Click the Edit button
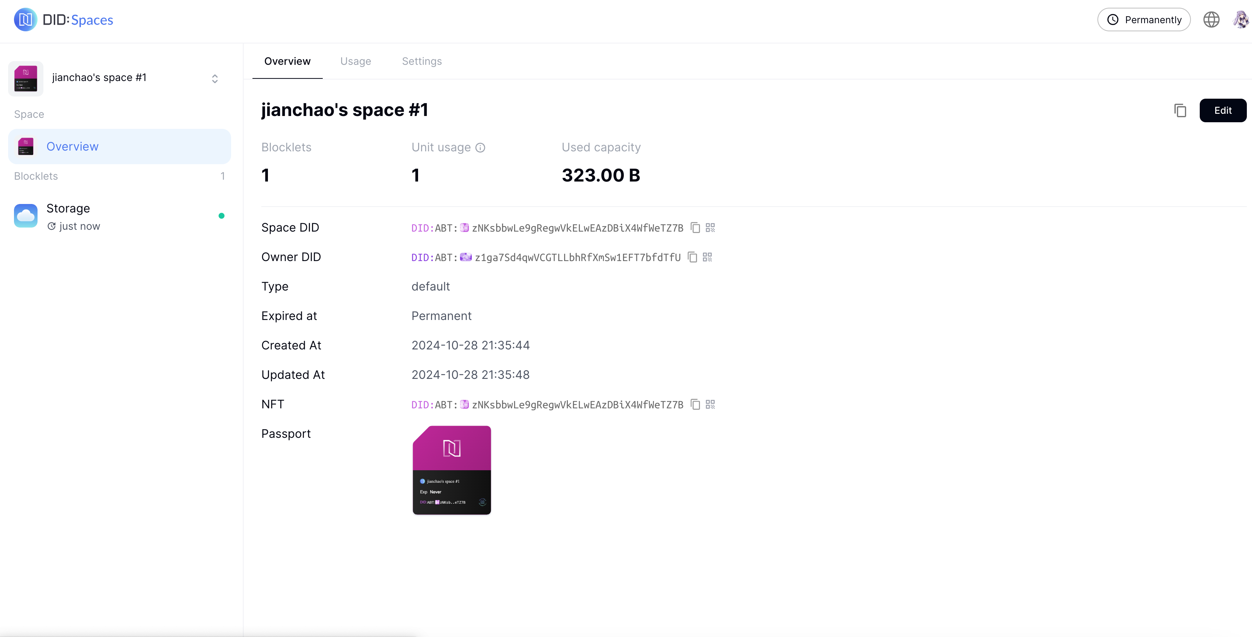This screenshot has width=1252, height=637. (x=1222, y=110)
